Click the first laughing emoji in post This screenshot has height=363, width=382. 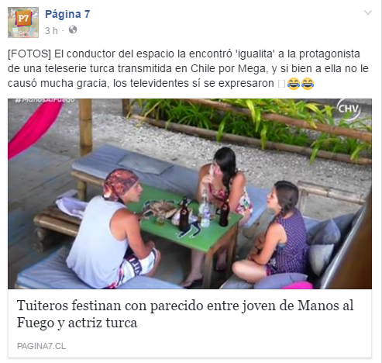(294, 84)
